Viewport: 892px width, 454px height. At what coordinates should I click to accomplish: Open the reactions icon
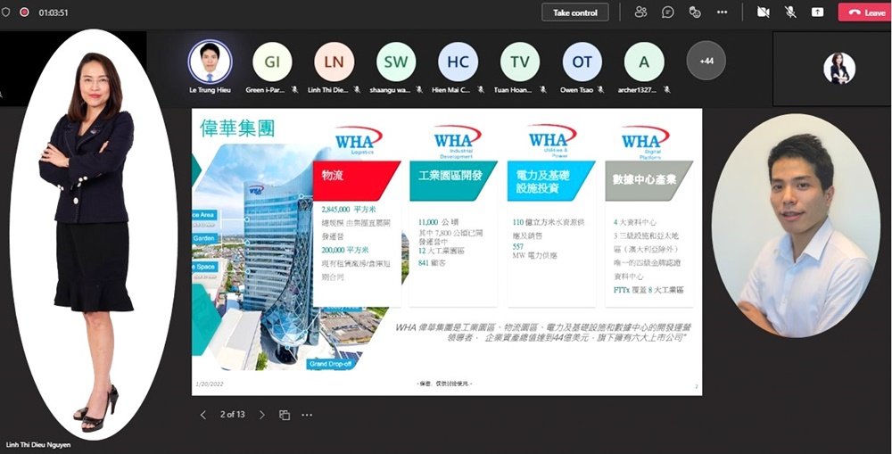pyautogui.click(x=694, y=12)
